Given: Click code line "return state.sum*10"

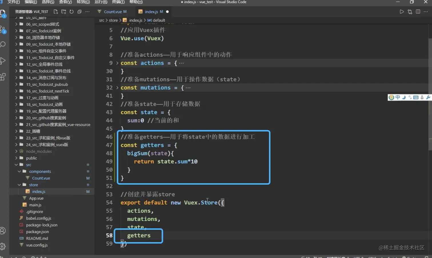Looking at the screenshot, I should (x=166, y=161).
